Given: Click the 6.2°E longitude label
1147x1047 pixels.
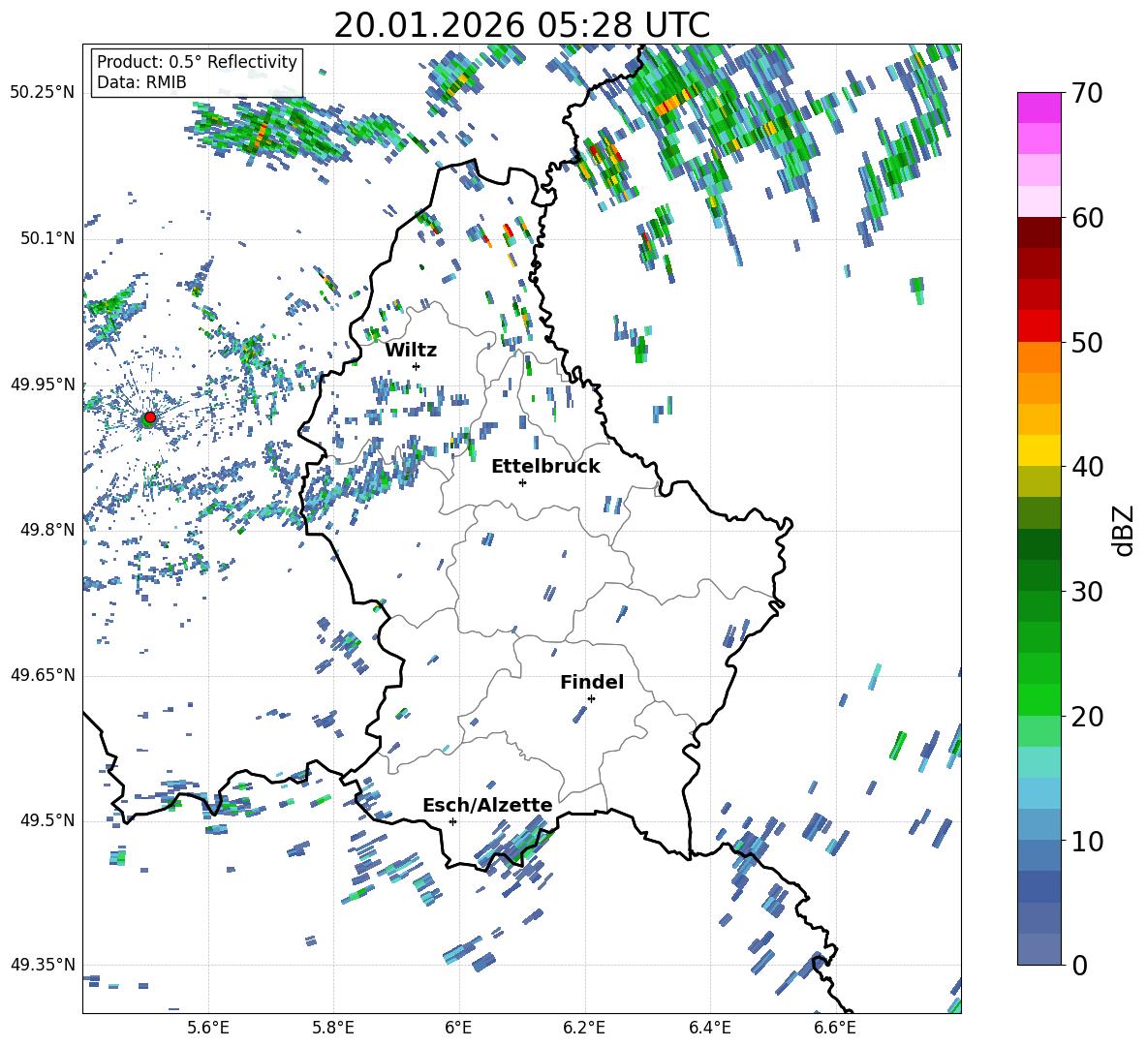Looking at the screenshot, I should [584, 1028].
